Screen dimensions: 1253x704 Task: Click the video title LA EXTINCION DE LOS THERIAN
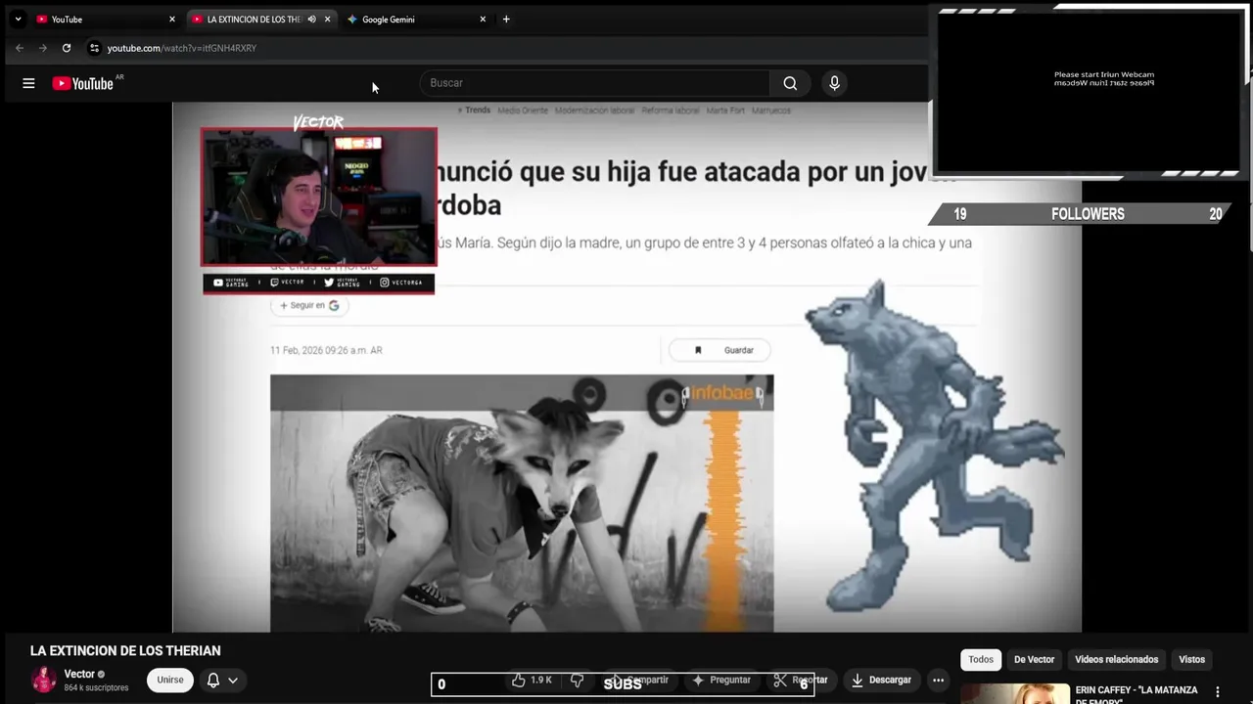coord(125,650)
